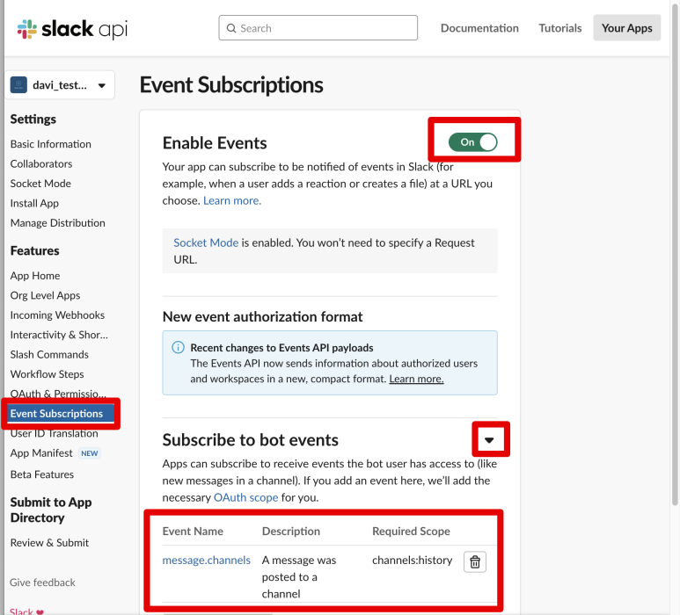The width and height of the screenshot is (680, 615).
Task: Open OAuth & Permissions
Action: [x=58, y=394]
